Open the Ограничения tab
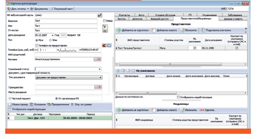 click(x=209, y=15)
